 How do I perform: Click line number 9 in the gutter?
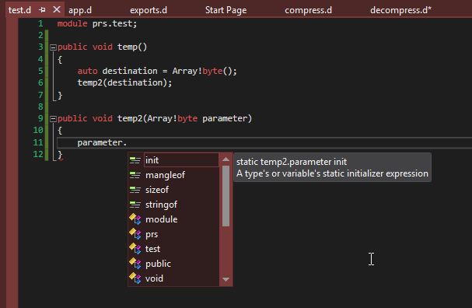pyautogui.click(x=40, y=118)
